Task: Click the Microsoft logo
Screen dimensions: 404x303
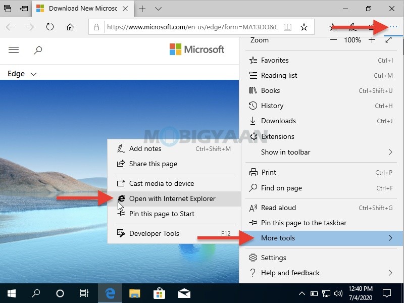Action: click(x=197, y=49)
